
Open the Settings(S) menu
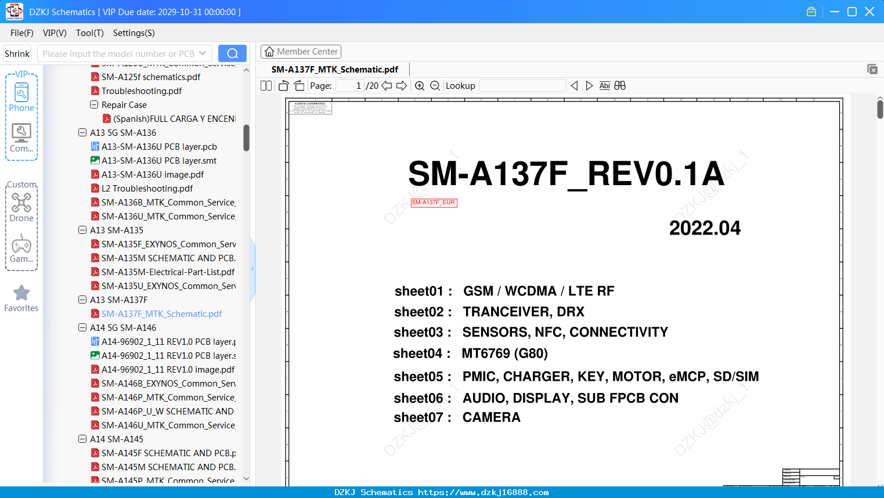pos(134,33)
